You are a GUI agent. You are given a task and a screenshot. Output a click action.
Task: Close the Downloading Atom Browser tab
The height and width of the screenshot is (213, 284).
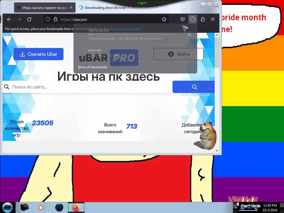coord(133,8)
